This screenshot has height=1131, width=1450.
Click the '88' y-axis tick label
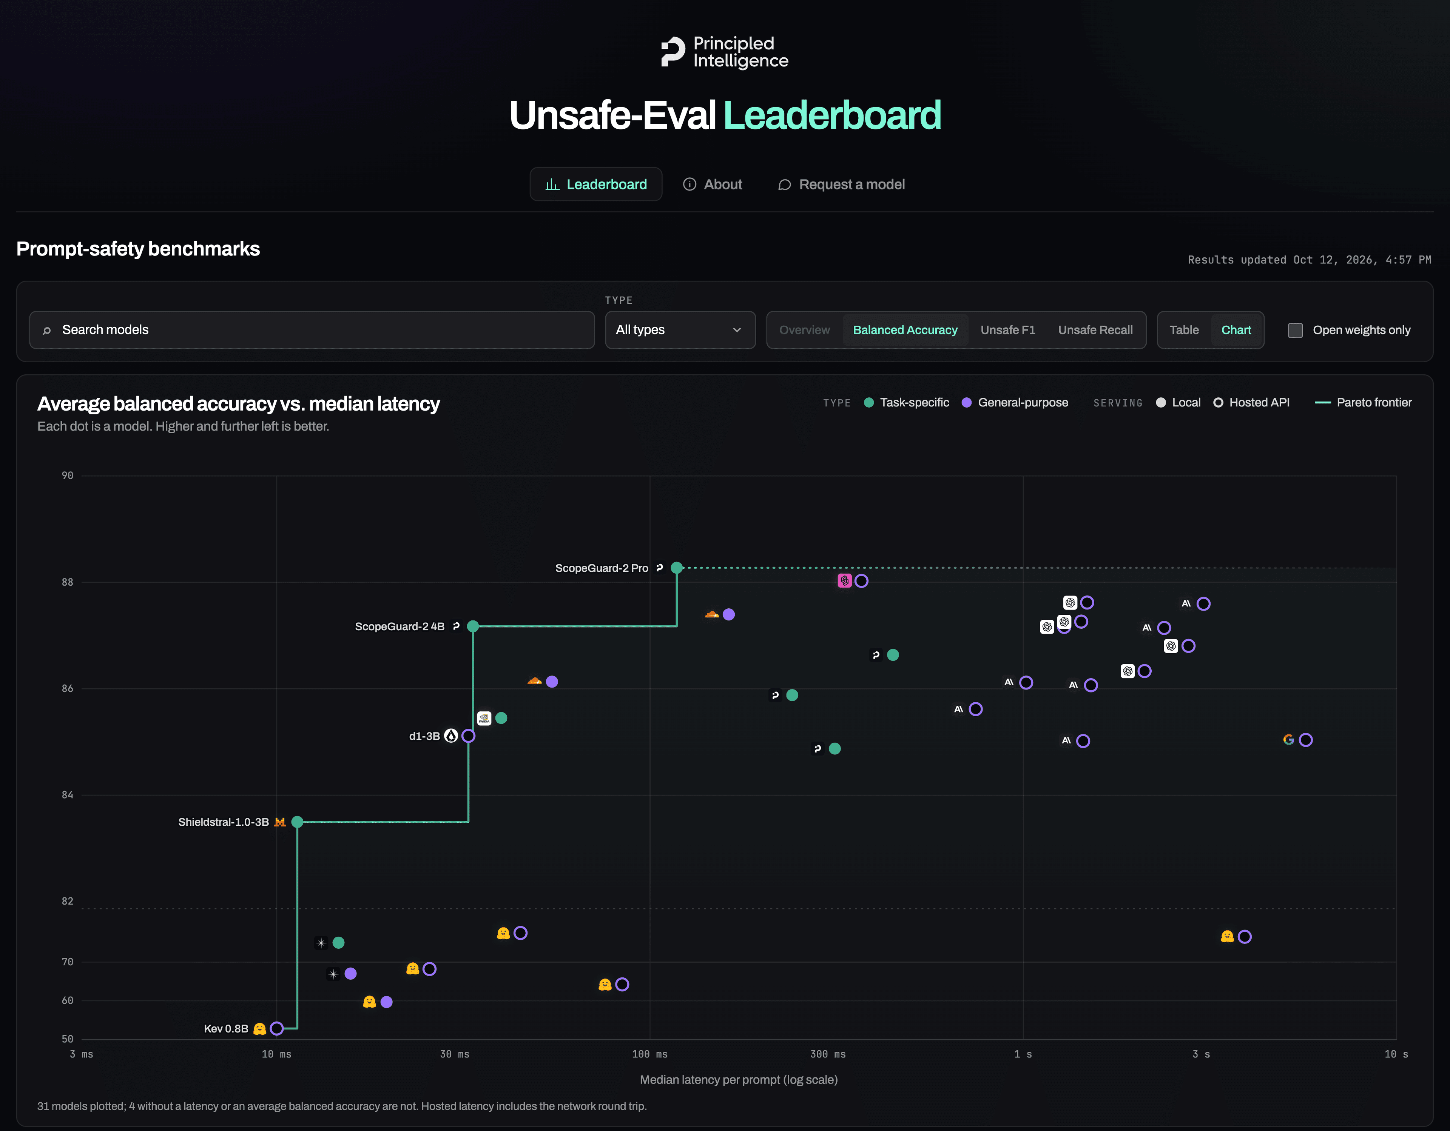point(67,582)
